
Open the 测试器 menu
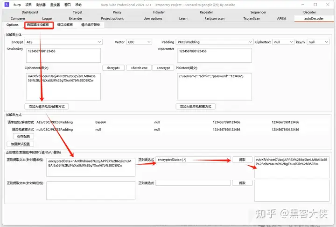(41, 5)
